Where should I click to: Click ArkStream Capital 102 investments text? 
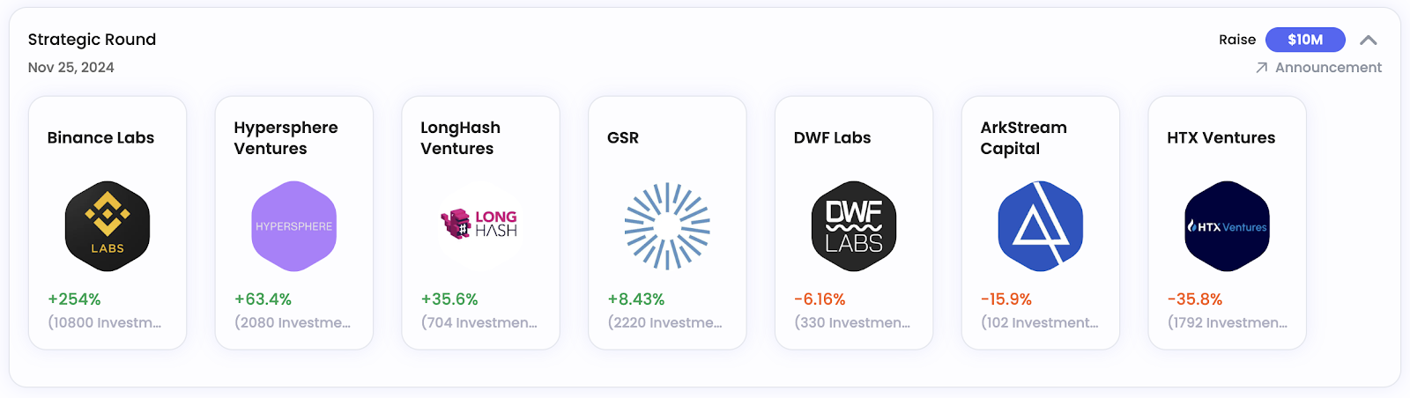(1040, 323)
